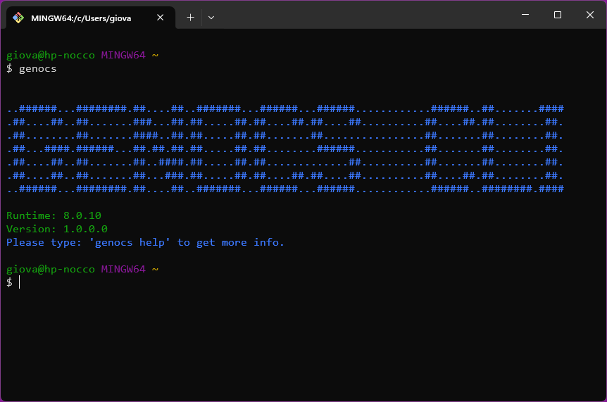Click the typed 'genocs' command text
607x402 pixels.
pos(37,69)
